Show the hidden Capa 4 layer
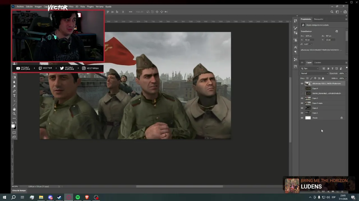359x201 pixels. click(x=302, y=88)
